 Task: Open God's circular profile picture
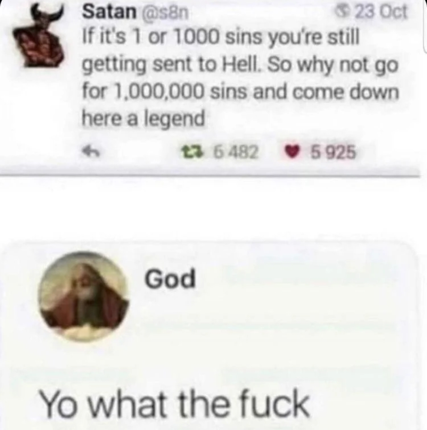coord(83,296)
